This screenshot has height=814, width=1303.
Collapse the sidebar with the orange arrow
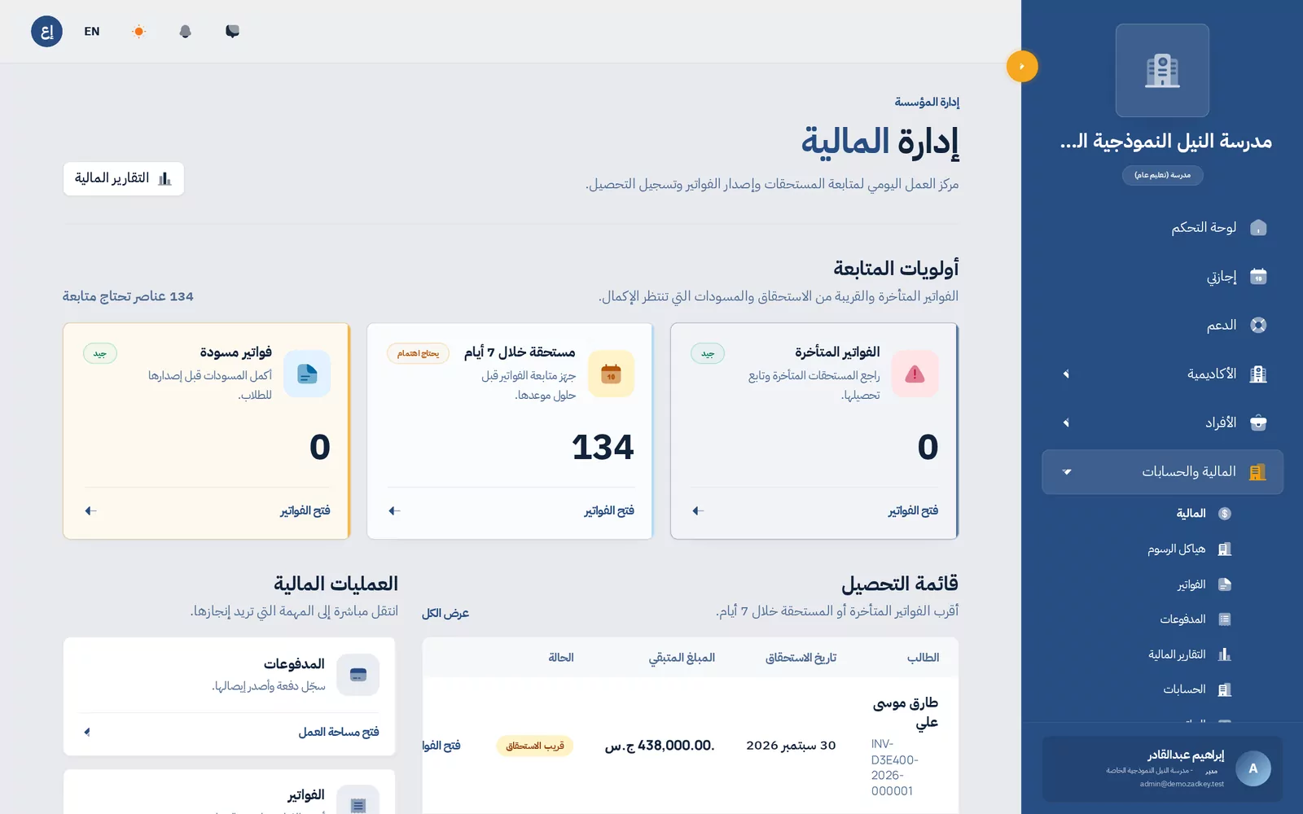(1022, 66)
